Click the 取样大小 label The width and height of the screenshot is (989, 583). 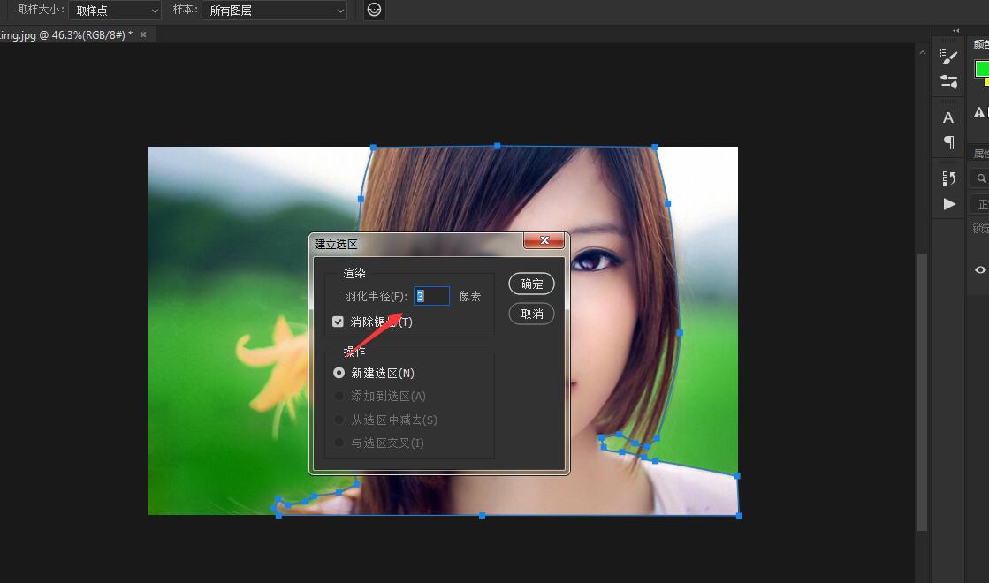click(41, 10)
